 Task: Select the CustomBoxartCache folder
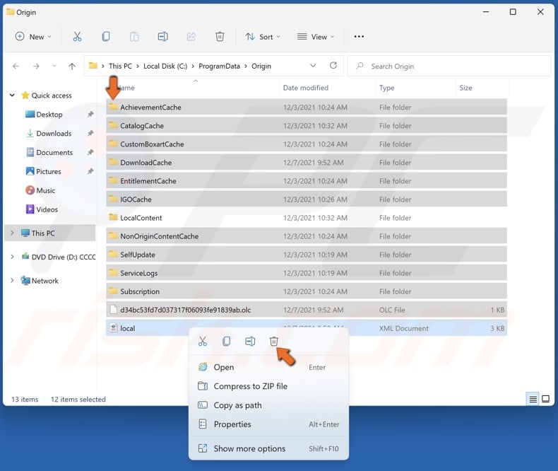pyautogui.click(x=307, y=144)
